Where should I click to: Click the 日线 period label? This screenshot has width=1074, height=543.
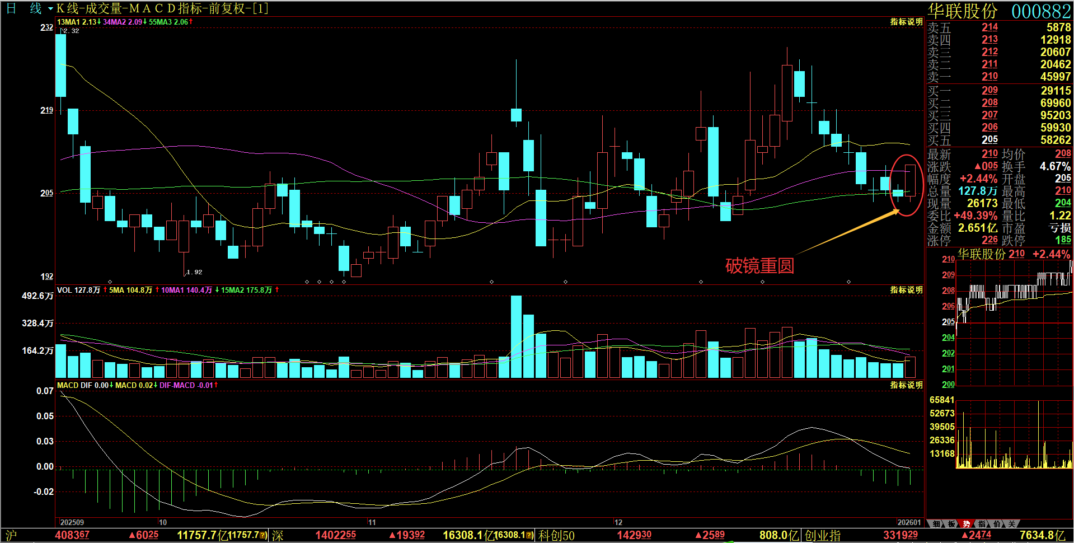click(x=24, y=8)
